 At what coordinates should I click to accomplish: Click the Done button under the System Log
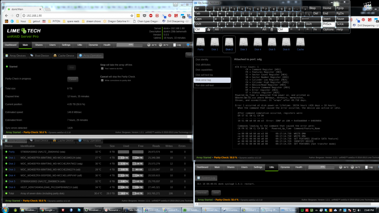pyautogui.click(x=216, y=193)
